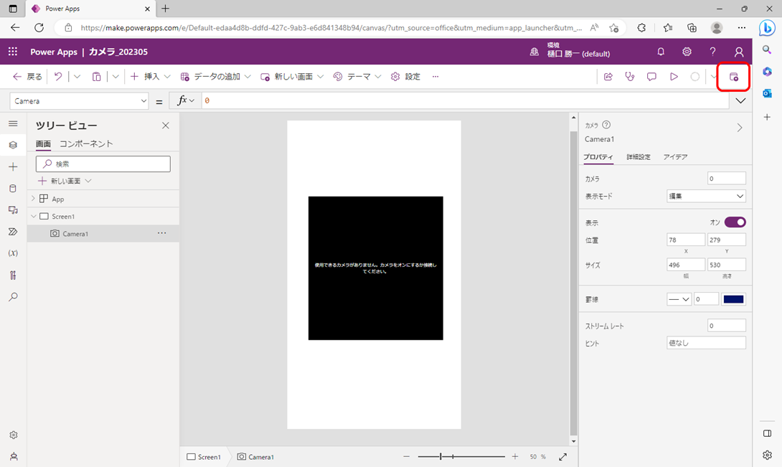The width and height of the screenshot is (782, 467).
Task: Click the paste clipboard icon
Action: pos(96,76)
